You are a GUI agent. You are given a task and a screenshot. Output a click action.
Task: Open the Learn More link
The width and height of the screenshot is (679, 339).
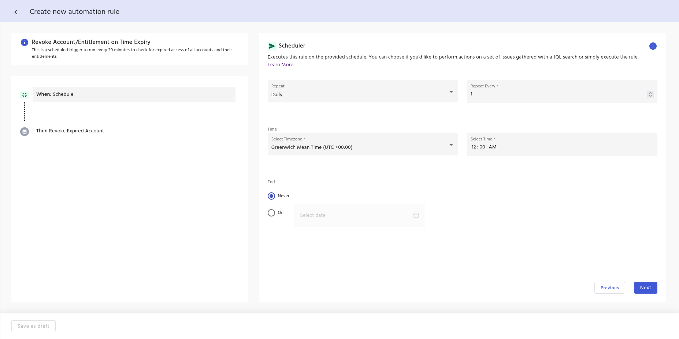[x=280, y=65]
